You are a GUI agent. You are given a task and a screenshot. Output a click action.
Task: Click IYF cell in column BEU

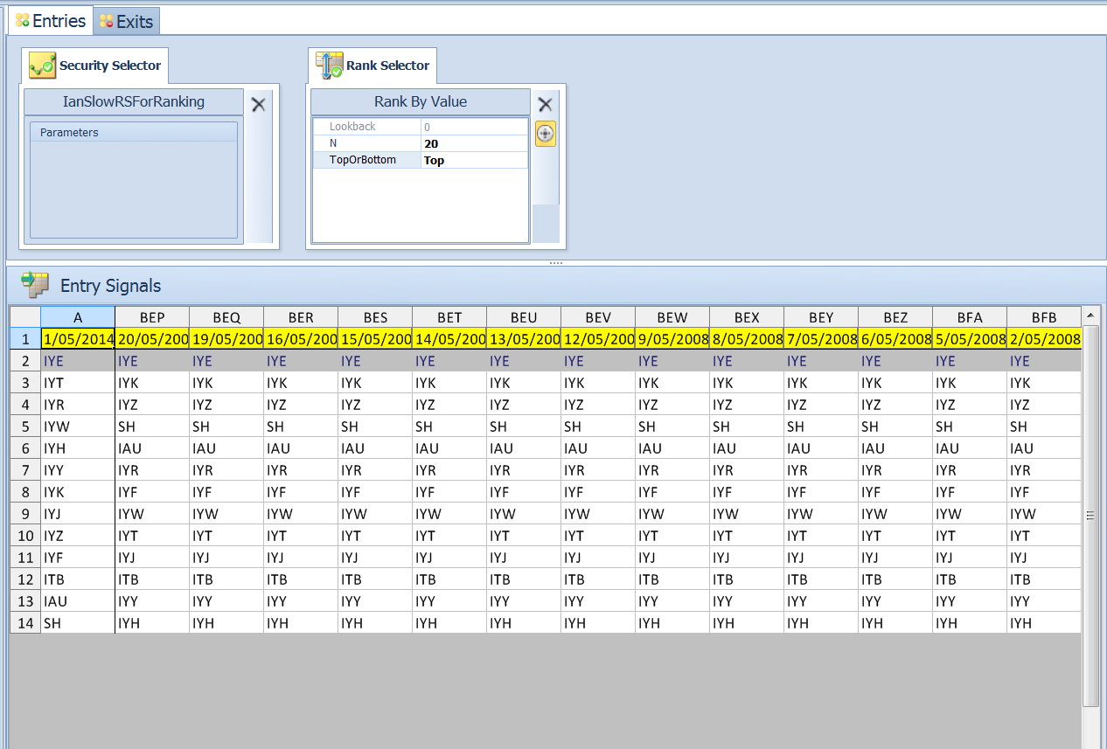[524, 492]
